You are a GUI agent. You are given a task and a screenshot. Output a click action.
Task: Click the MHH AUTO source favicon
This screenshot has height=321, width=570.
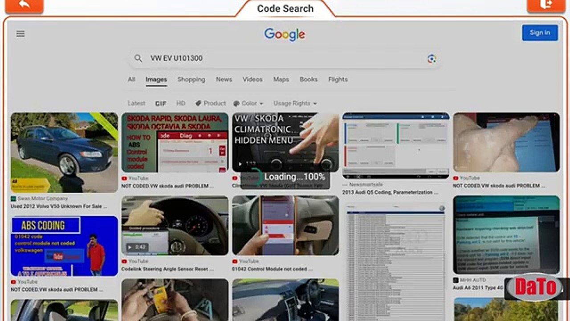pos(456,280)
